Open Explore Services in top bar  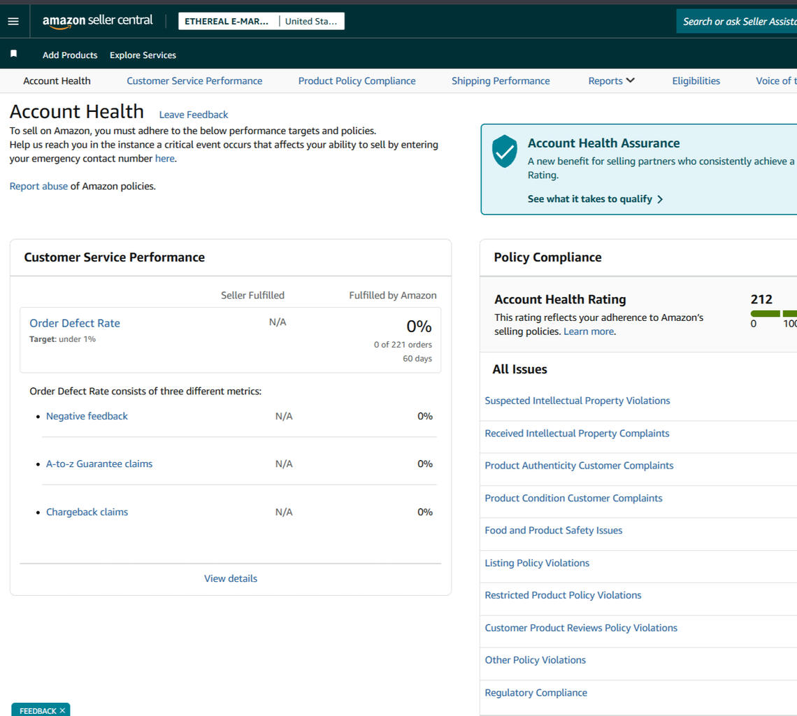(x=143, y=55)
